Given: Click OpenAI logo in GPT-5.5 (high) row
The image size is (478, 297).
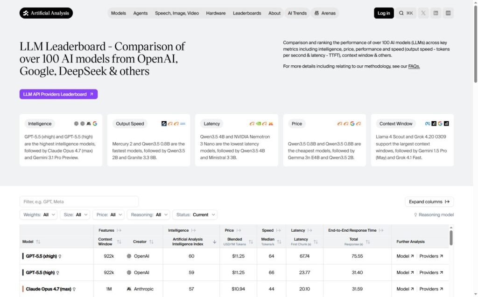Looking at the screenshot, I should [129, 273].
